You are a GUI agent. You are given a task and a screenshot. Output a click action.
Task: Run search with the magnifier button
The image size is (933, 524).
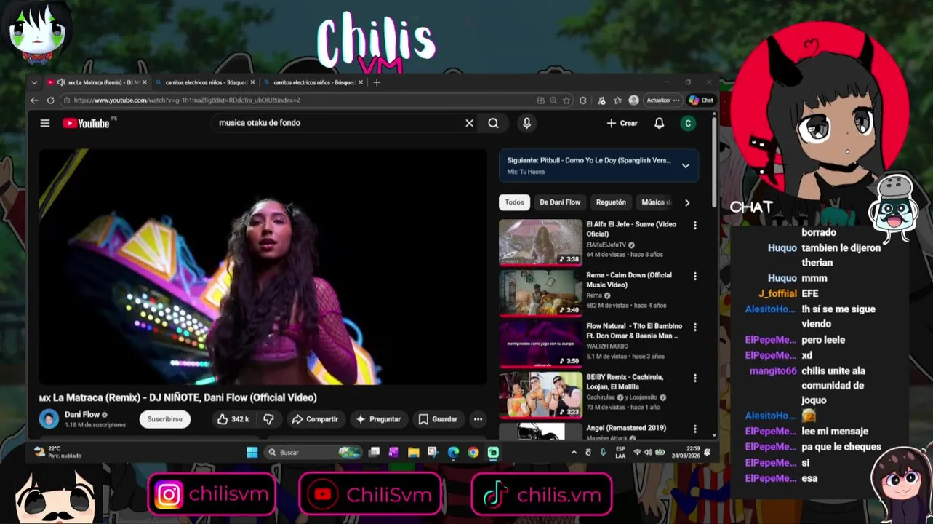(493, 123)
